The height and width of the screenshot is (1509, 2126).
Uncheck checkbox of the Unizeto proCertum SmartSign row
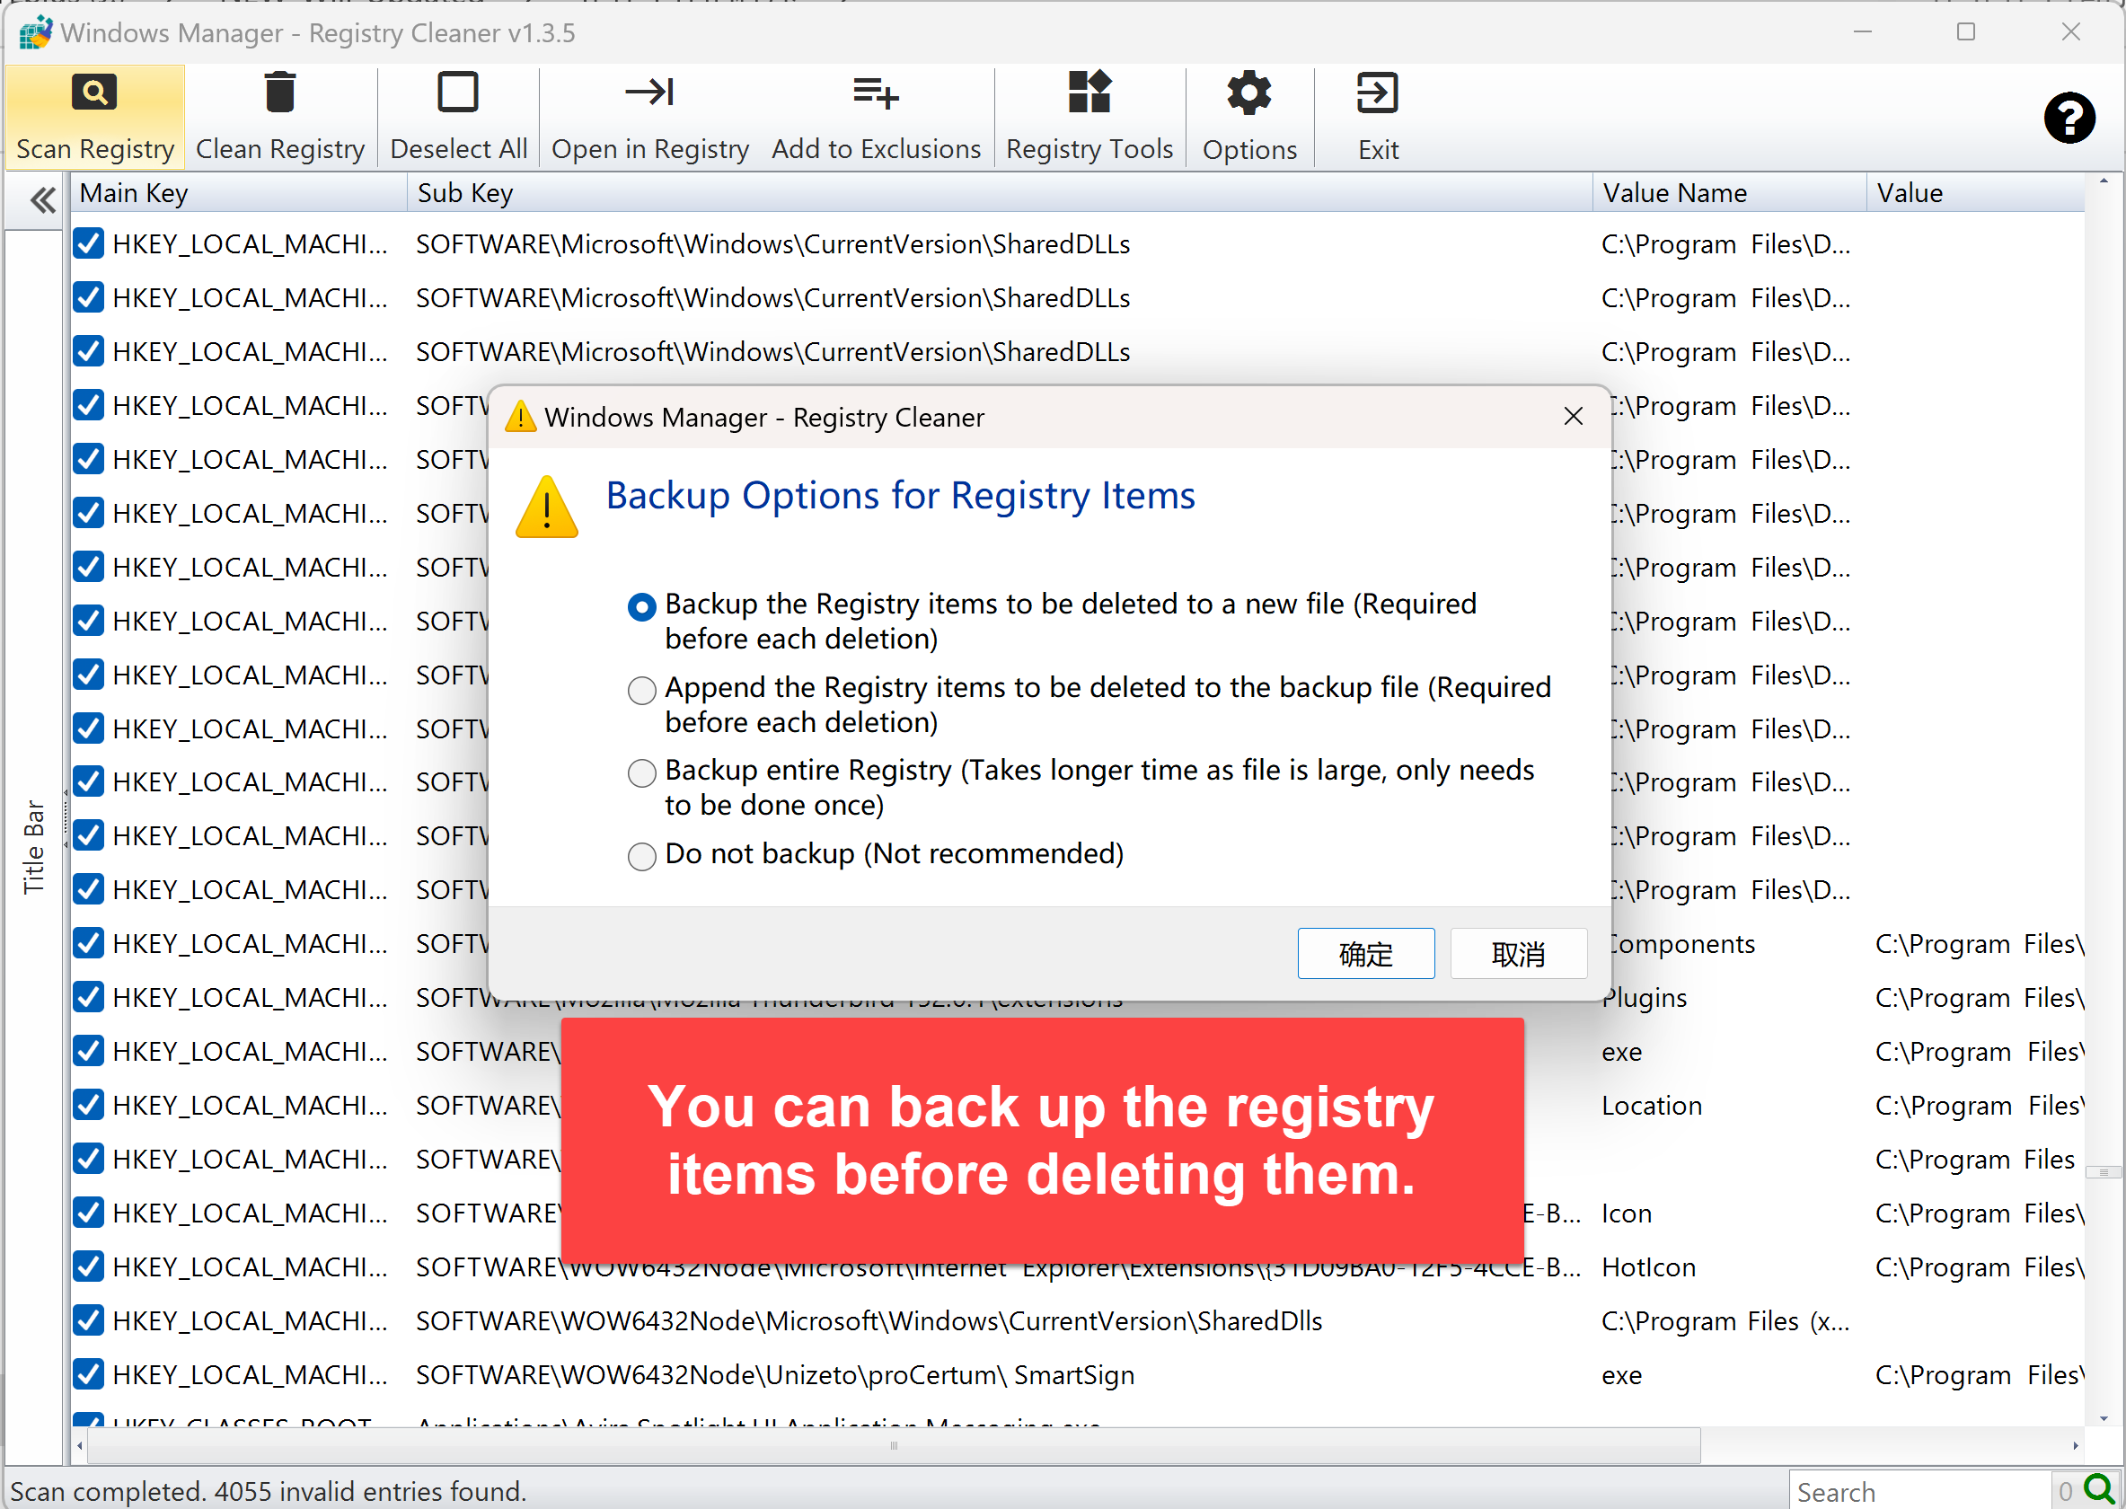[88, 1374]
